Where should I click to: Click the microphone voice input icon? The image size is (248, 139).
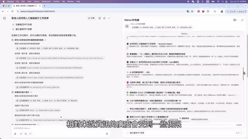pyautogui.click(x=107, y=134)
